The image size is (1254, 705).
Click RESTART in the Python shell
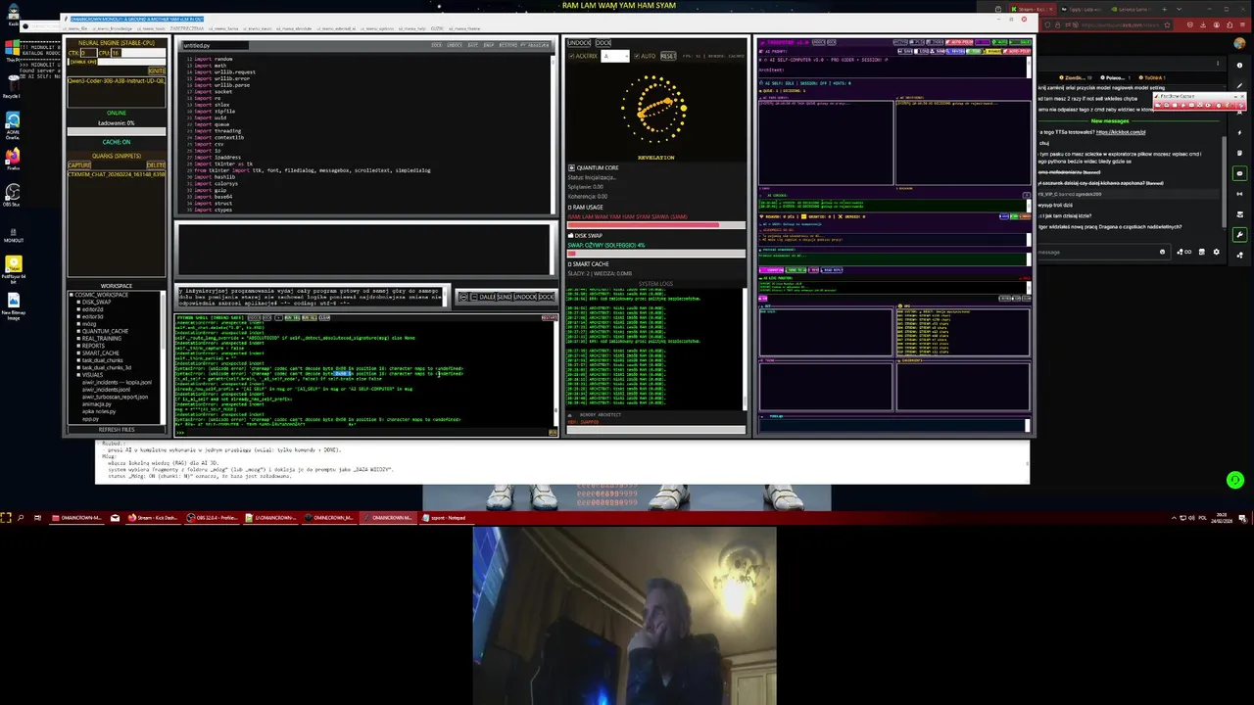point(548,317)
